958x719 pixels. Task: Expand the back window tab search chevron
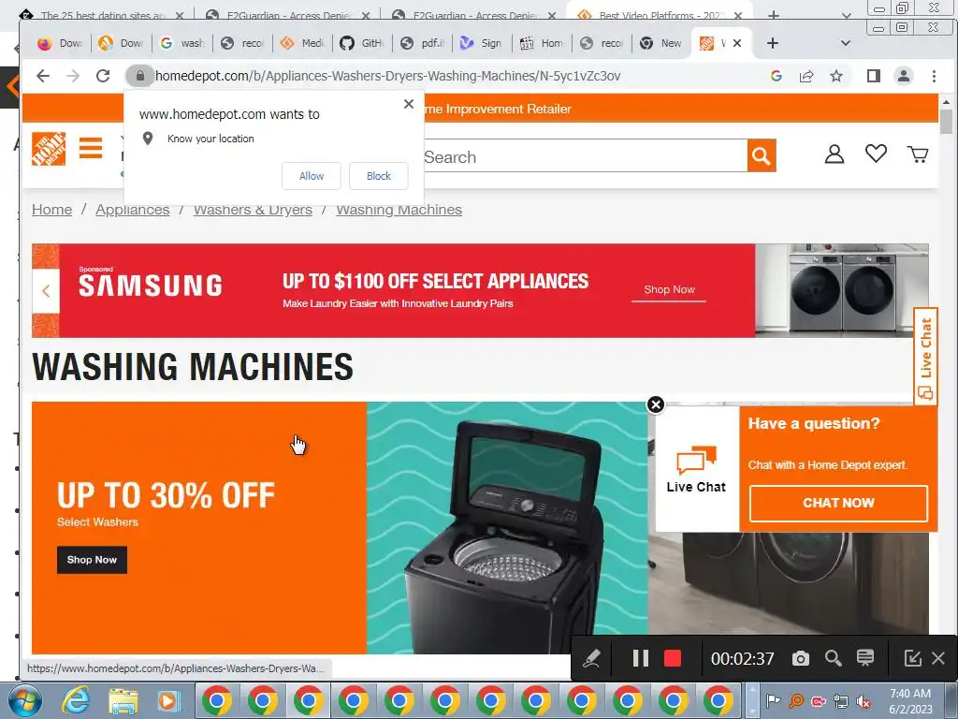click(x=846, y=15)
